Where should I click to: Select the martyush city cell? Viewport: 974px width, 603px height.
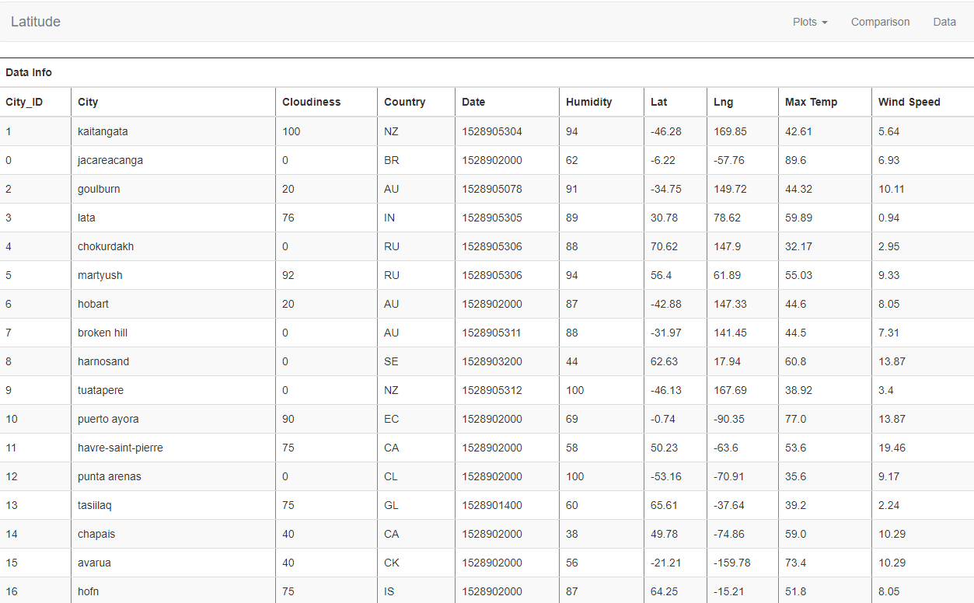coord(173,275)
